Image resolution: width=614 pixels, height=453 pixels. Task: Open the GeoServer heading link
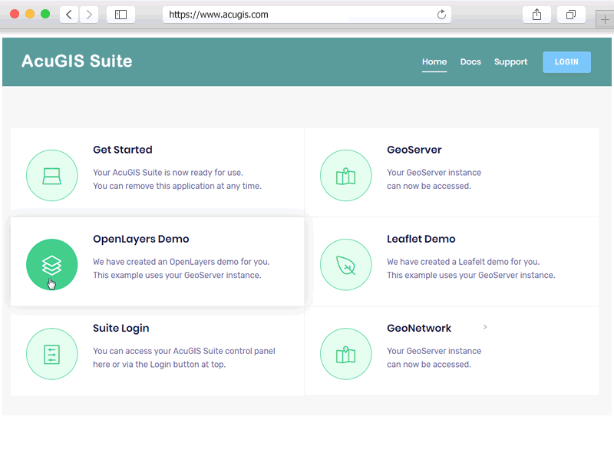pos(414,150)
